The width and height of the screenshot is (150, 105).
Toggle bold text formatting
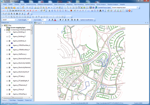[60, 20]
